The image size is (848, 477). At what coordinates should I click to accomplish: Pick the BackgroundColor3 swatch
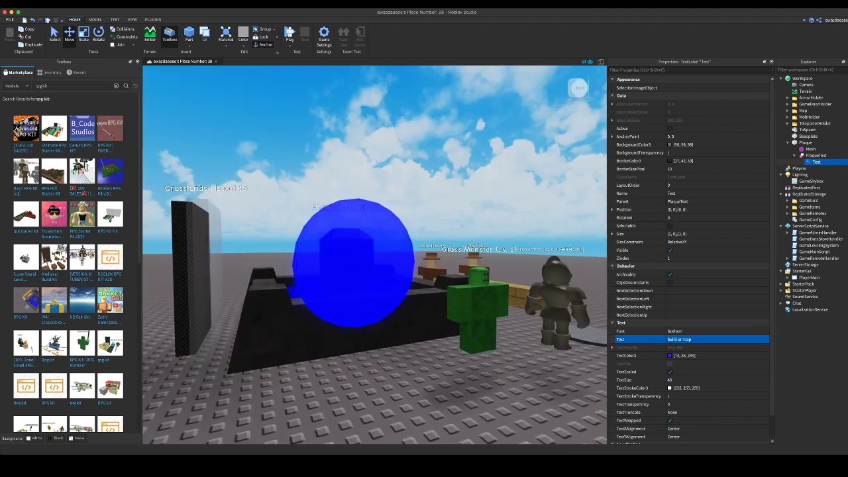click(x=670, y=144)
